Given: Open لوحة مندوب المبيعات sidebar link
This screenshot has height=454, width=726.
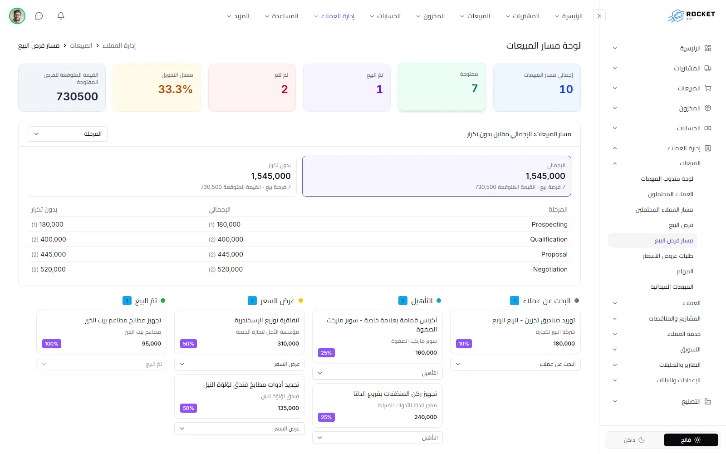Looking at the screenshot, I should coord(667,179).
